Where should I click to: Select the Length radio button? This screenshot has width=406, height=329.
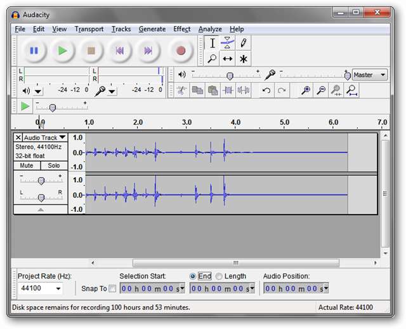point(219,276)
